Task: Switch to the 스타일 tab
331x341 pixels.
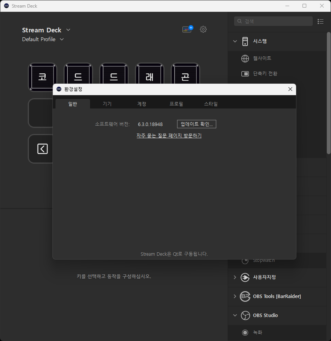Action: (211, 104)
